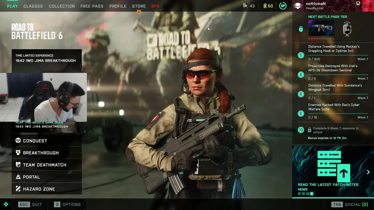Click the notHvmaN player name

(316, 4)
